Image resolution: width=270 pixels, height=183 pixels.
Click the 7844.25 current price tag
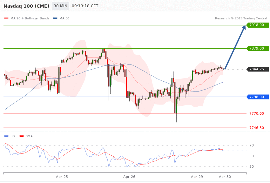[x=258, y=69]
